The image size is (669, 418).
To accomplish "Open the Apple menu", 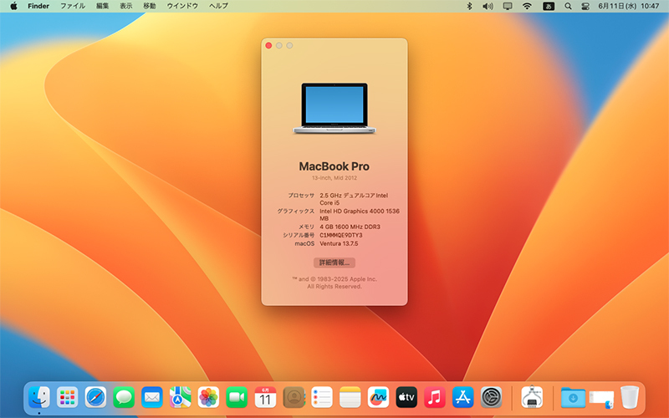I will point(13,6).
